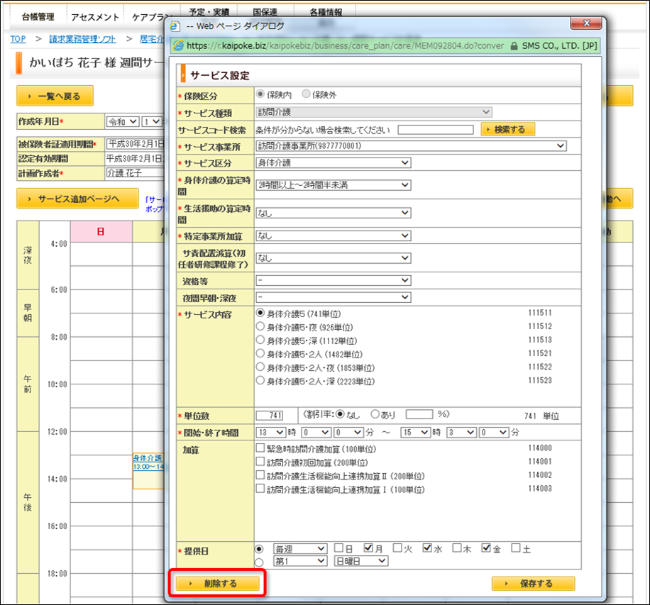
Task: Click the 単位数 field showing 741
Action: [x=270, y=415]
